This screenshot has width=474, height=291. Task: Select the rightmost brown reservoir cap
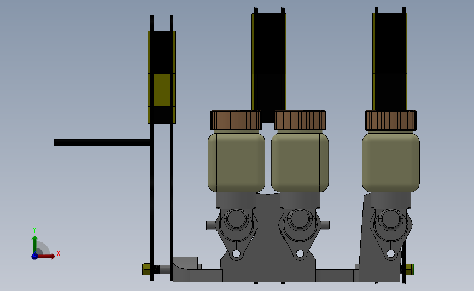pos(391,121)
